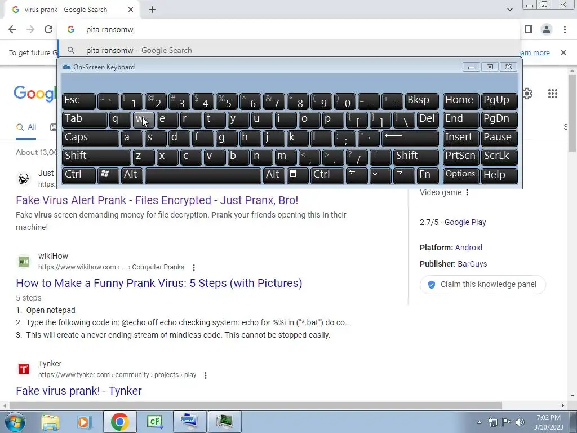The image size is (577, 433).
Task: Open Video game panel more options
Action: (x=467, y=193)
